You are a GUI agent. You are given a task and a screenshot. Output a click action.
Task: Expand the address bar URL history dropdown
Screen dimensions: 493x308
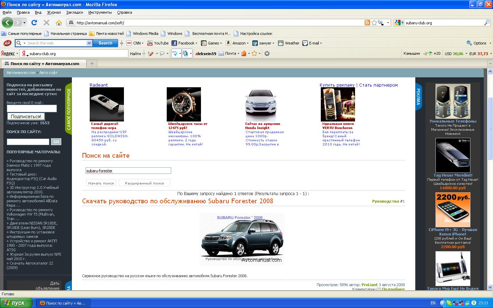pyautogui.click(x=388, y=23)
